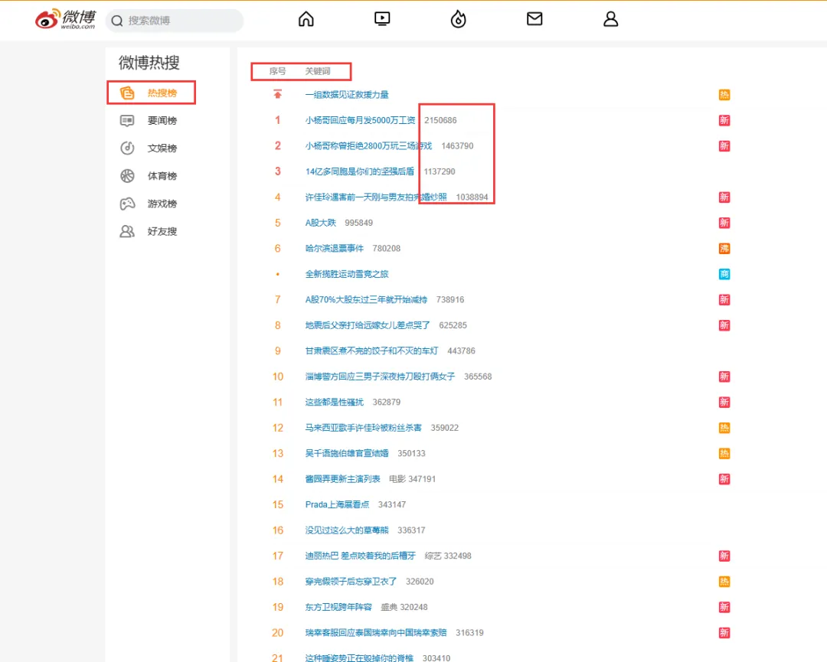Screen dimensions: 827x662
Task: Open 小杨哥回应每月发5000万工资 topic
Action: (360, 120)
